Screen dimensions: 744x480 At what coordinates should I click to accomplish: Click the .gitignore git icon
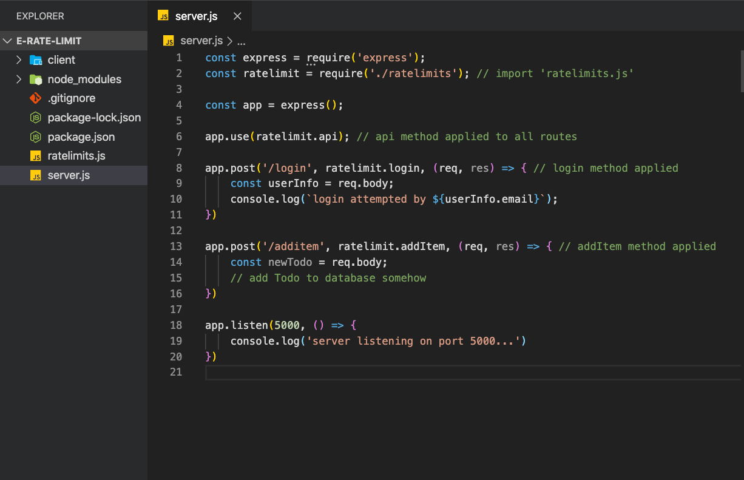[36, 98]
